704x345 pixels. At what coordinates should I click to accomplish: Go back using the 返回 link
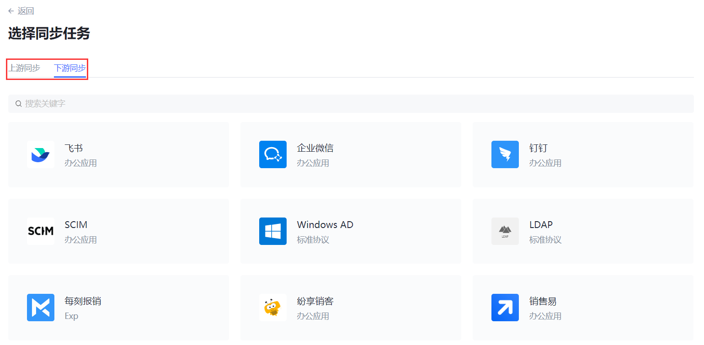26,11
